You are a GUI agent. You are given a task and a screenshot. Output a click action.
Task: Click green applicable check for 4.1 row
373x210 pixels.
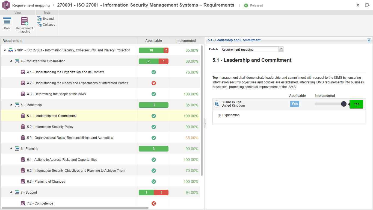(154, 72)
